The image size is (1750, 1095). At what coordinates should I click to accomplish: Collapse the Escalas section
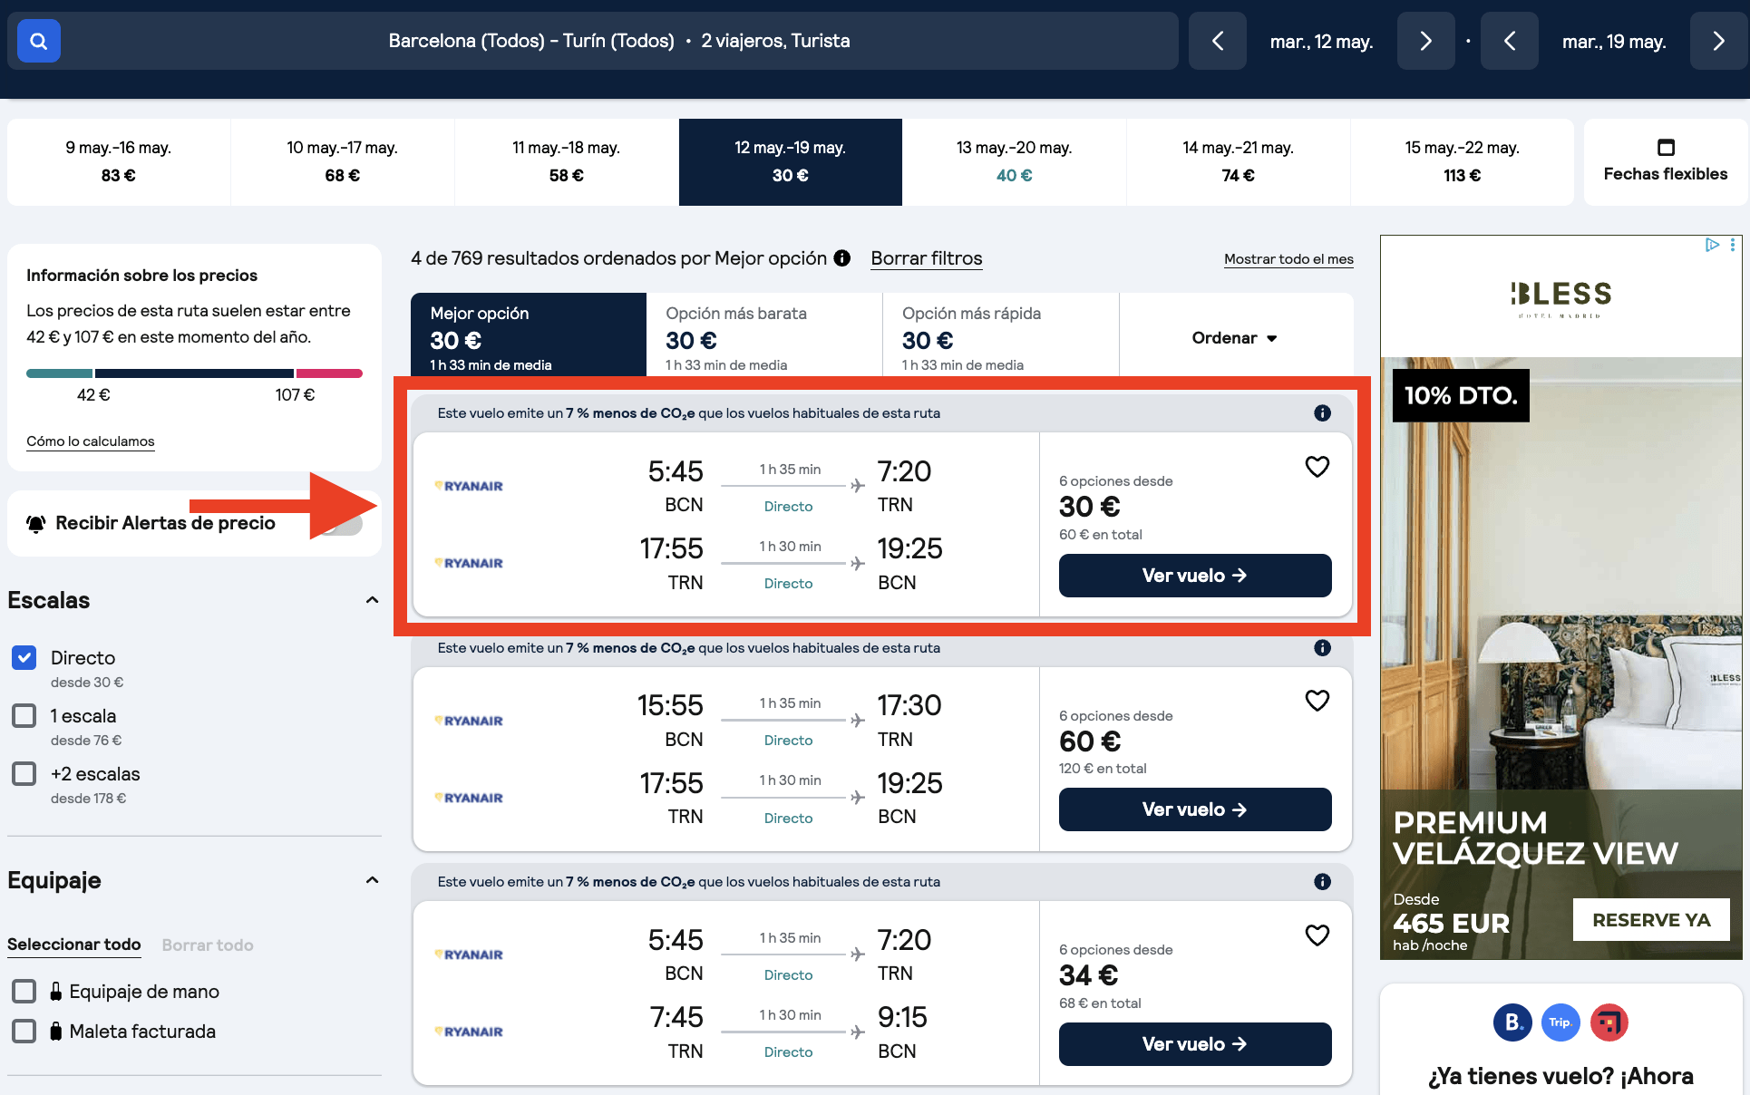(372, 600)
